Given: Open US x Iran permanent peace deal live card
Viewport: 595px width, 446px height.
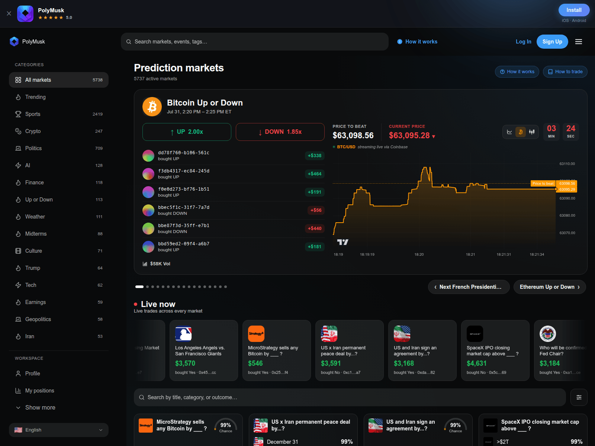Looking at the screenshot, I should [x=350, y=350].
